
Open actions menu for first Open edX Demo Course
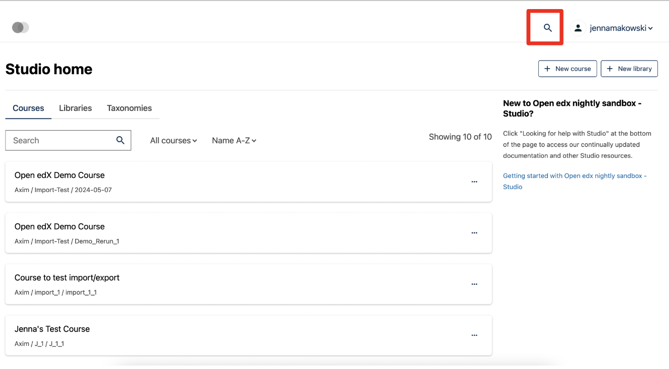click(474, 182)
